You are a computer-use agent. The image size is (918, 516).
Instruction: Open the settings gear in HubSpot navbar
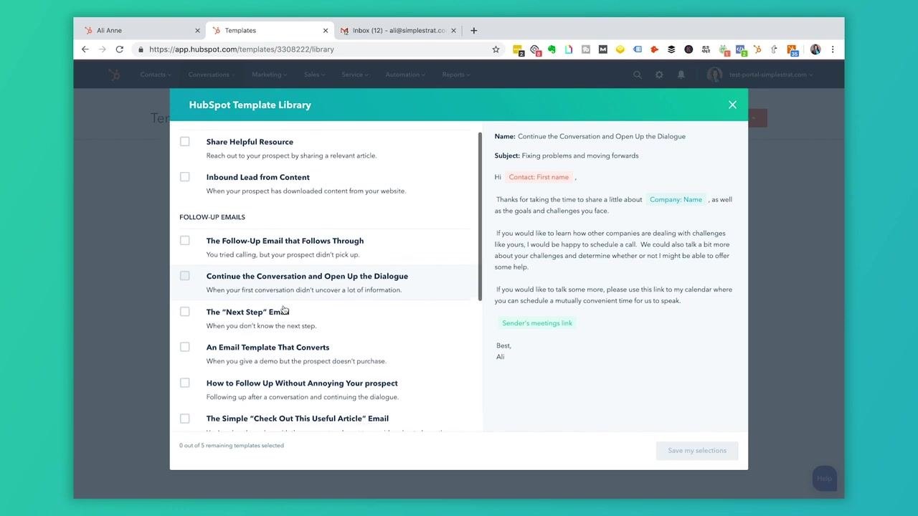click(659, 75)
